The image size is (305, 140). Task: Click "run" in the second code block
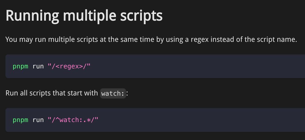38,120
